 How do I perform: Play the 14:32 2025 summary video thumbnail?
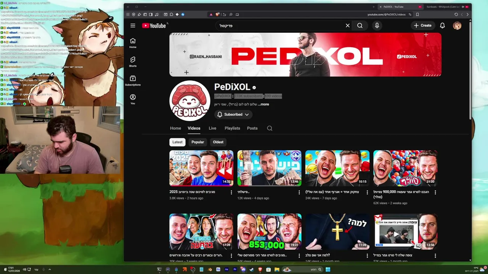[x=201, y=168]
